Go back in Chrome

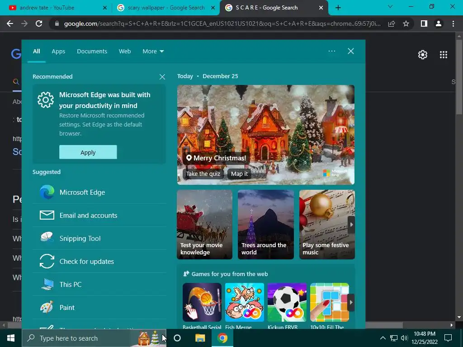(x=10, y=23)
